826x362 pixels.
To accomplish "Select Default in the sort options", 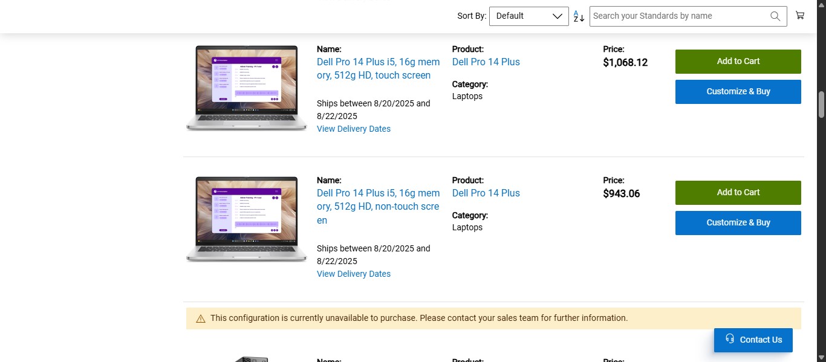I will [510, 16].
